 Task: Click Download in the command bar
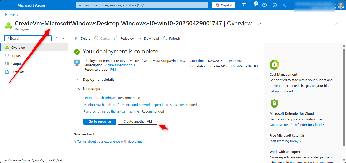pyautogui.click(x=148, y=38)
